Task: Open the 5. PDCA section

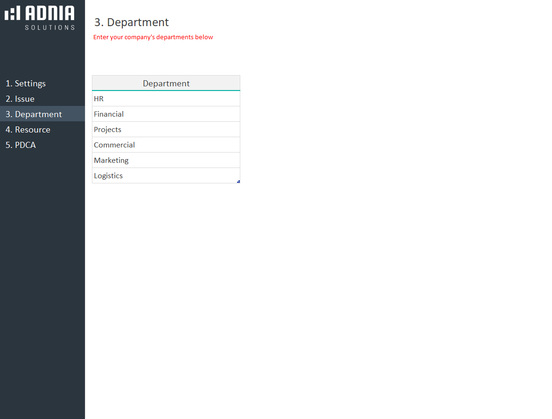Action: click(21, 145)
